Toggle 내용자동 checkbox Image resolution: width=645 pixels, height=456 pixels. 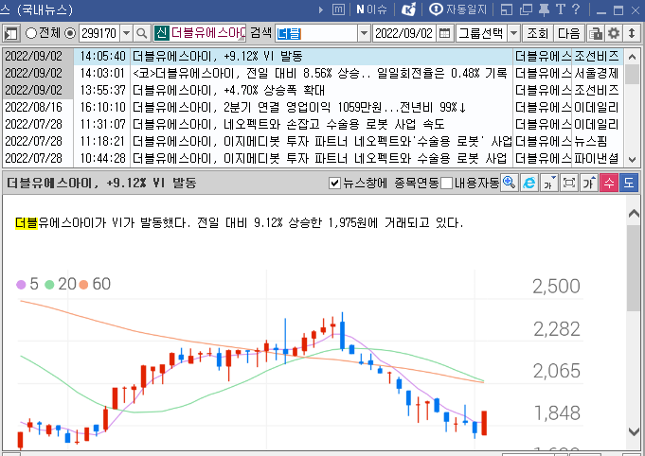446,183
